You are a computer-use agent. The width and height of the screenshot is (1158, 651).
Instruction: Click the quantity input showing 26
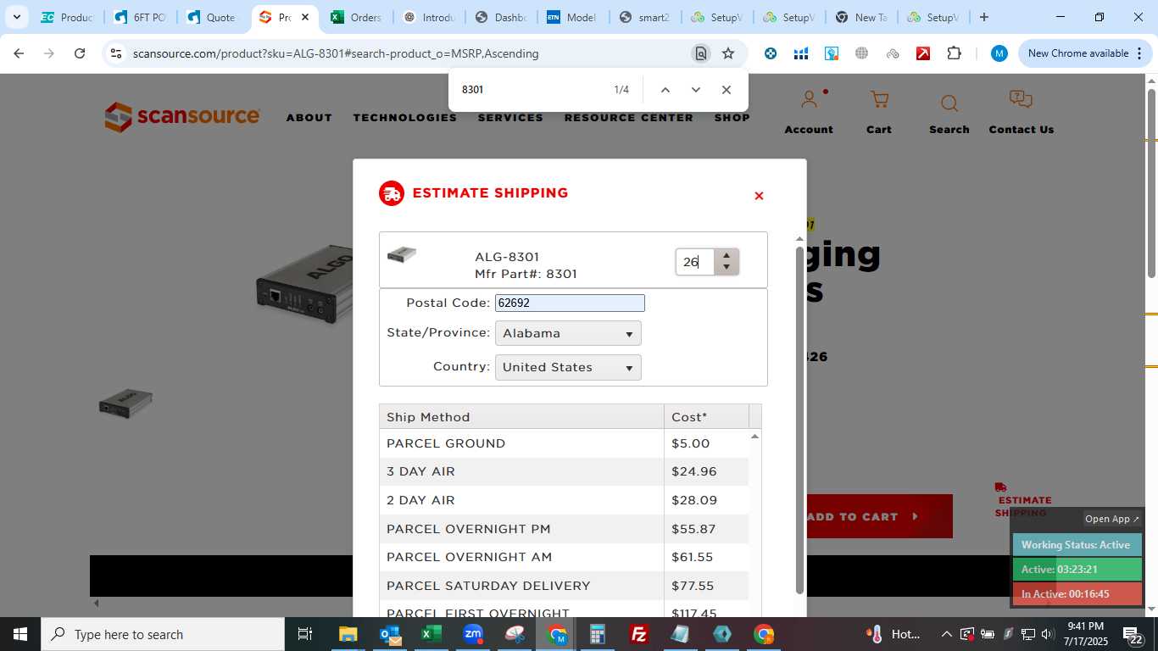click(696, 262)
